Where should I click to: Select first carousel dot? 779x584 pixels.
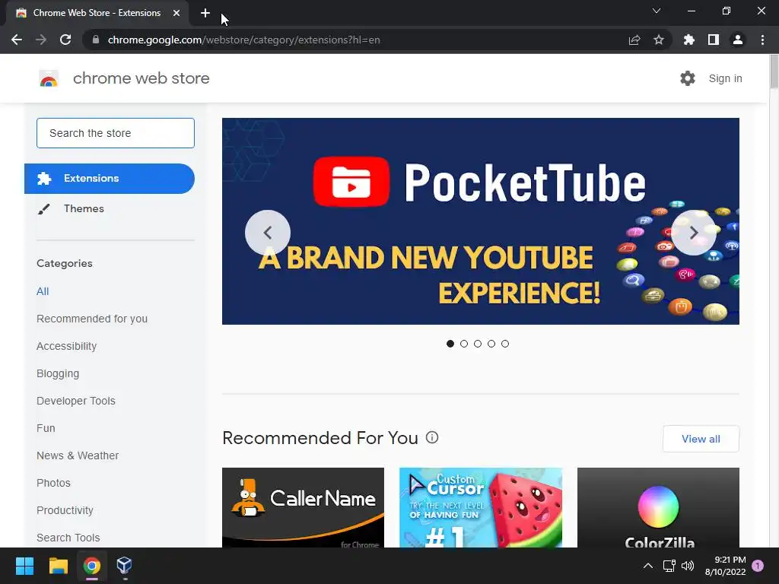point(450,344)
